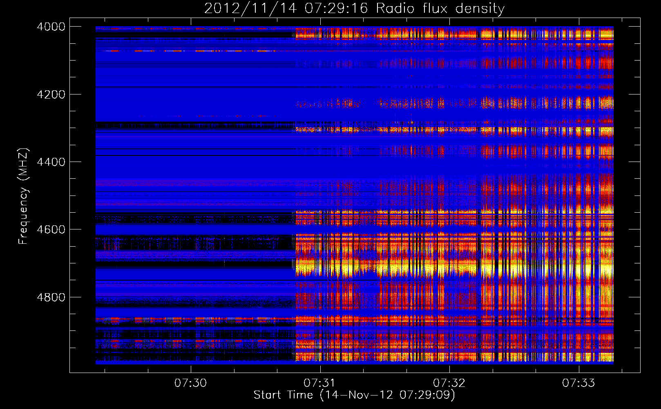Click the 4400 frequency tick label

click(51, 162)
